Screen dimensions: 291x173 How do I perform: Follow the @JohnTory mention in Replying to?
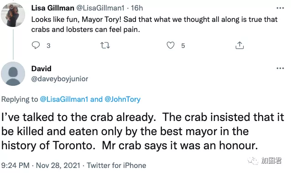pos(123,99)
